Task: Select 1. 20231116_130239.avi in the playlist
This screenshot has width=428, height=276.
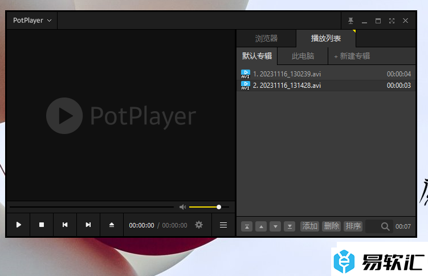Action: click(x=326, y=74)
